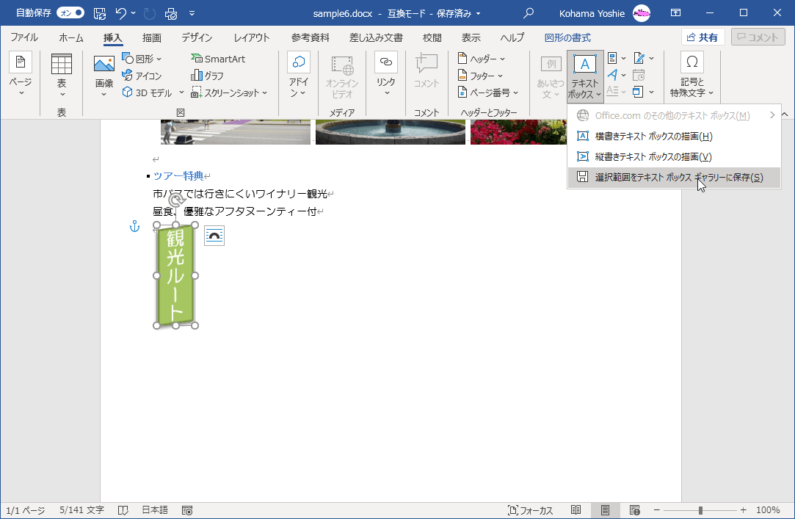Click the green 観光ルート text box shape
Screen dimensions: 795x519
click(175, 275)
